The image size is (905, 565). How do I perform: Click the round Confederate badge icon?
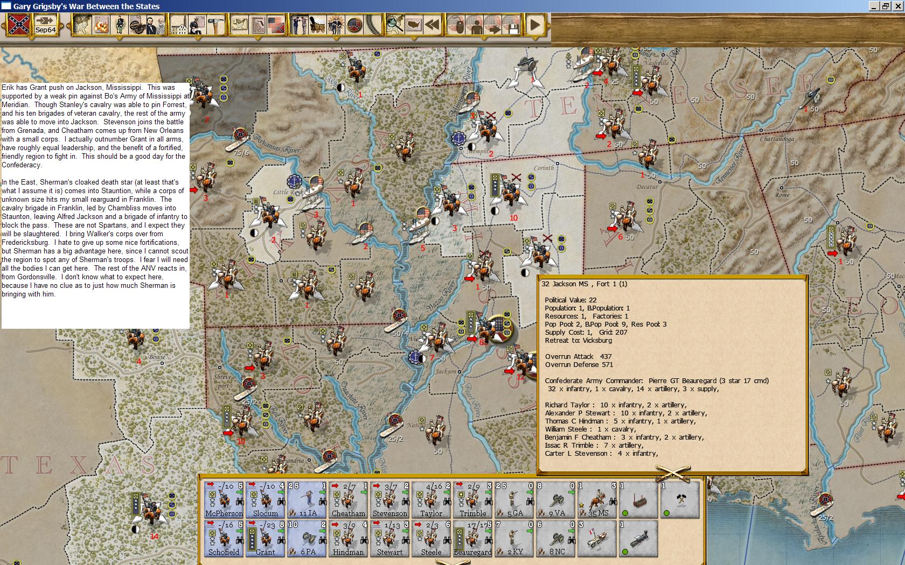coord(354,25)
